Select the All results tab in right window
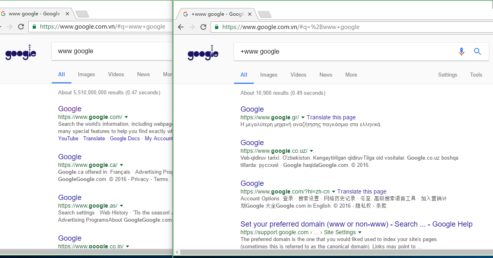493x258 pixels. pos(244,75)
